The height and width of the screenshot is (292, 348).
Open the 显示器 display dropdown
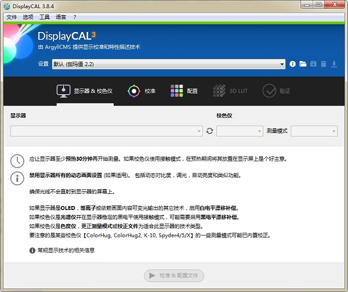click(107, 131)
